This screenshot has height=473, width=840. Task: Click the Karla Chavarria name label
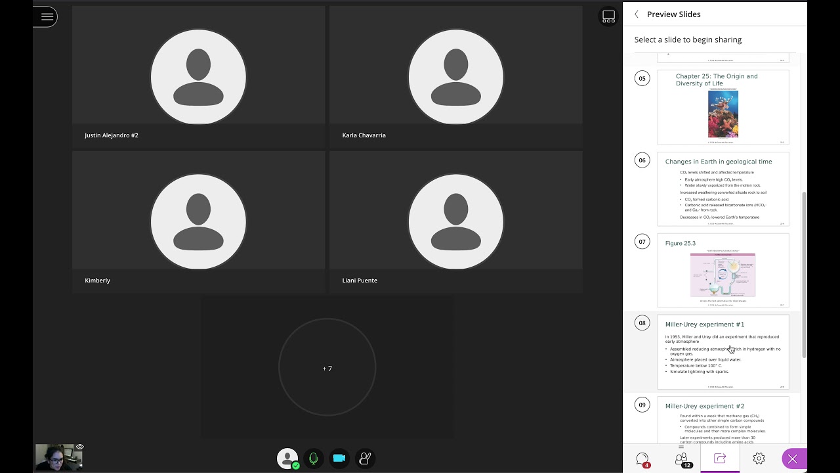[x=364, y=135]
